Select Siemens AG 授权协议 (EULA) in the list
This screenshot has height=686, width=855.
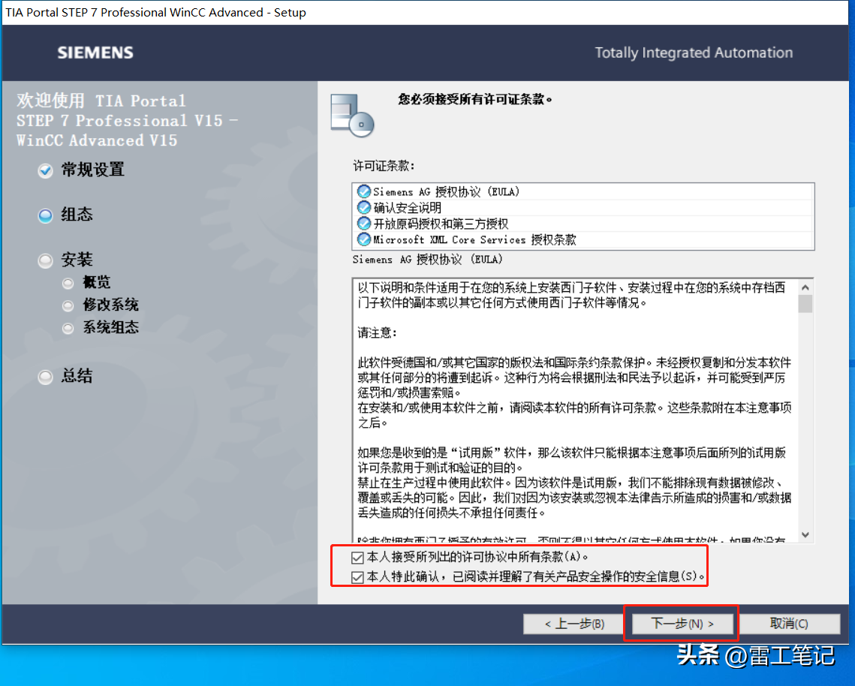tap(447, 191)
